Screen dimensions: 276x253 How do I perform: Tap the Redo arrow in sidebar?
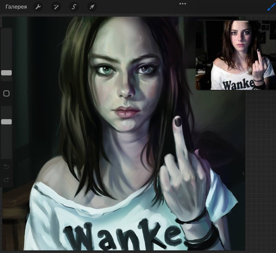tap(6, 179)
